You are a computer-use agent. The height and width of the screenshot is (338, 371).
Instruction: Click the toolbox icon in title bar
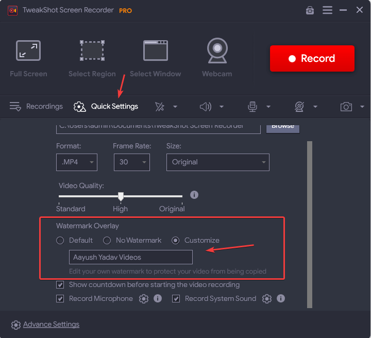[x=310, y=10]
